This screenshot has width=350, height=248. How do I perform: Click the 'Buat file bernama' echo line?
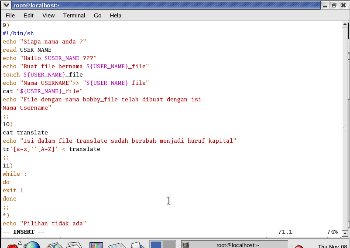[x=75, y=66]
